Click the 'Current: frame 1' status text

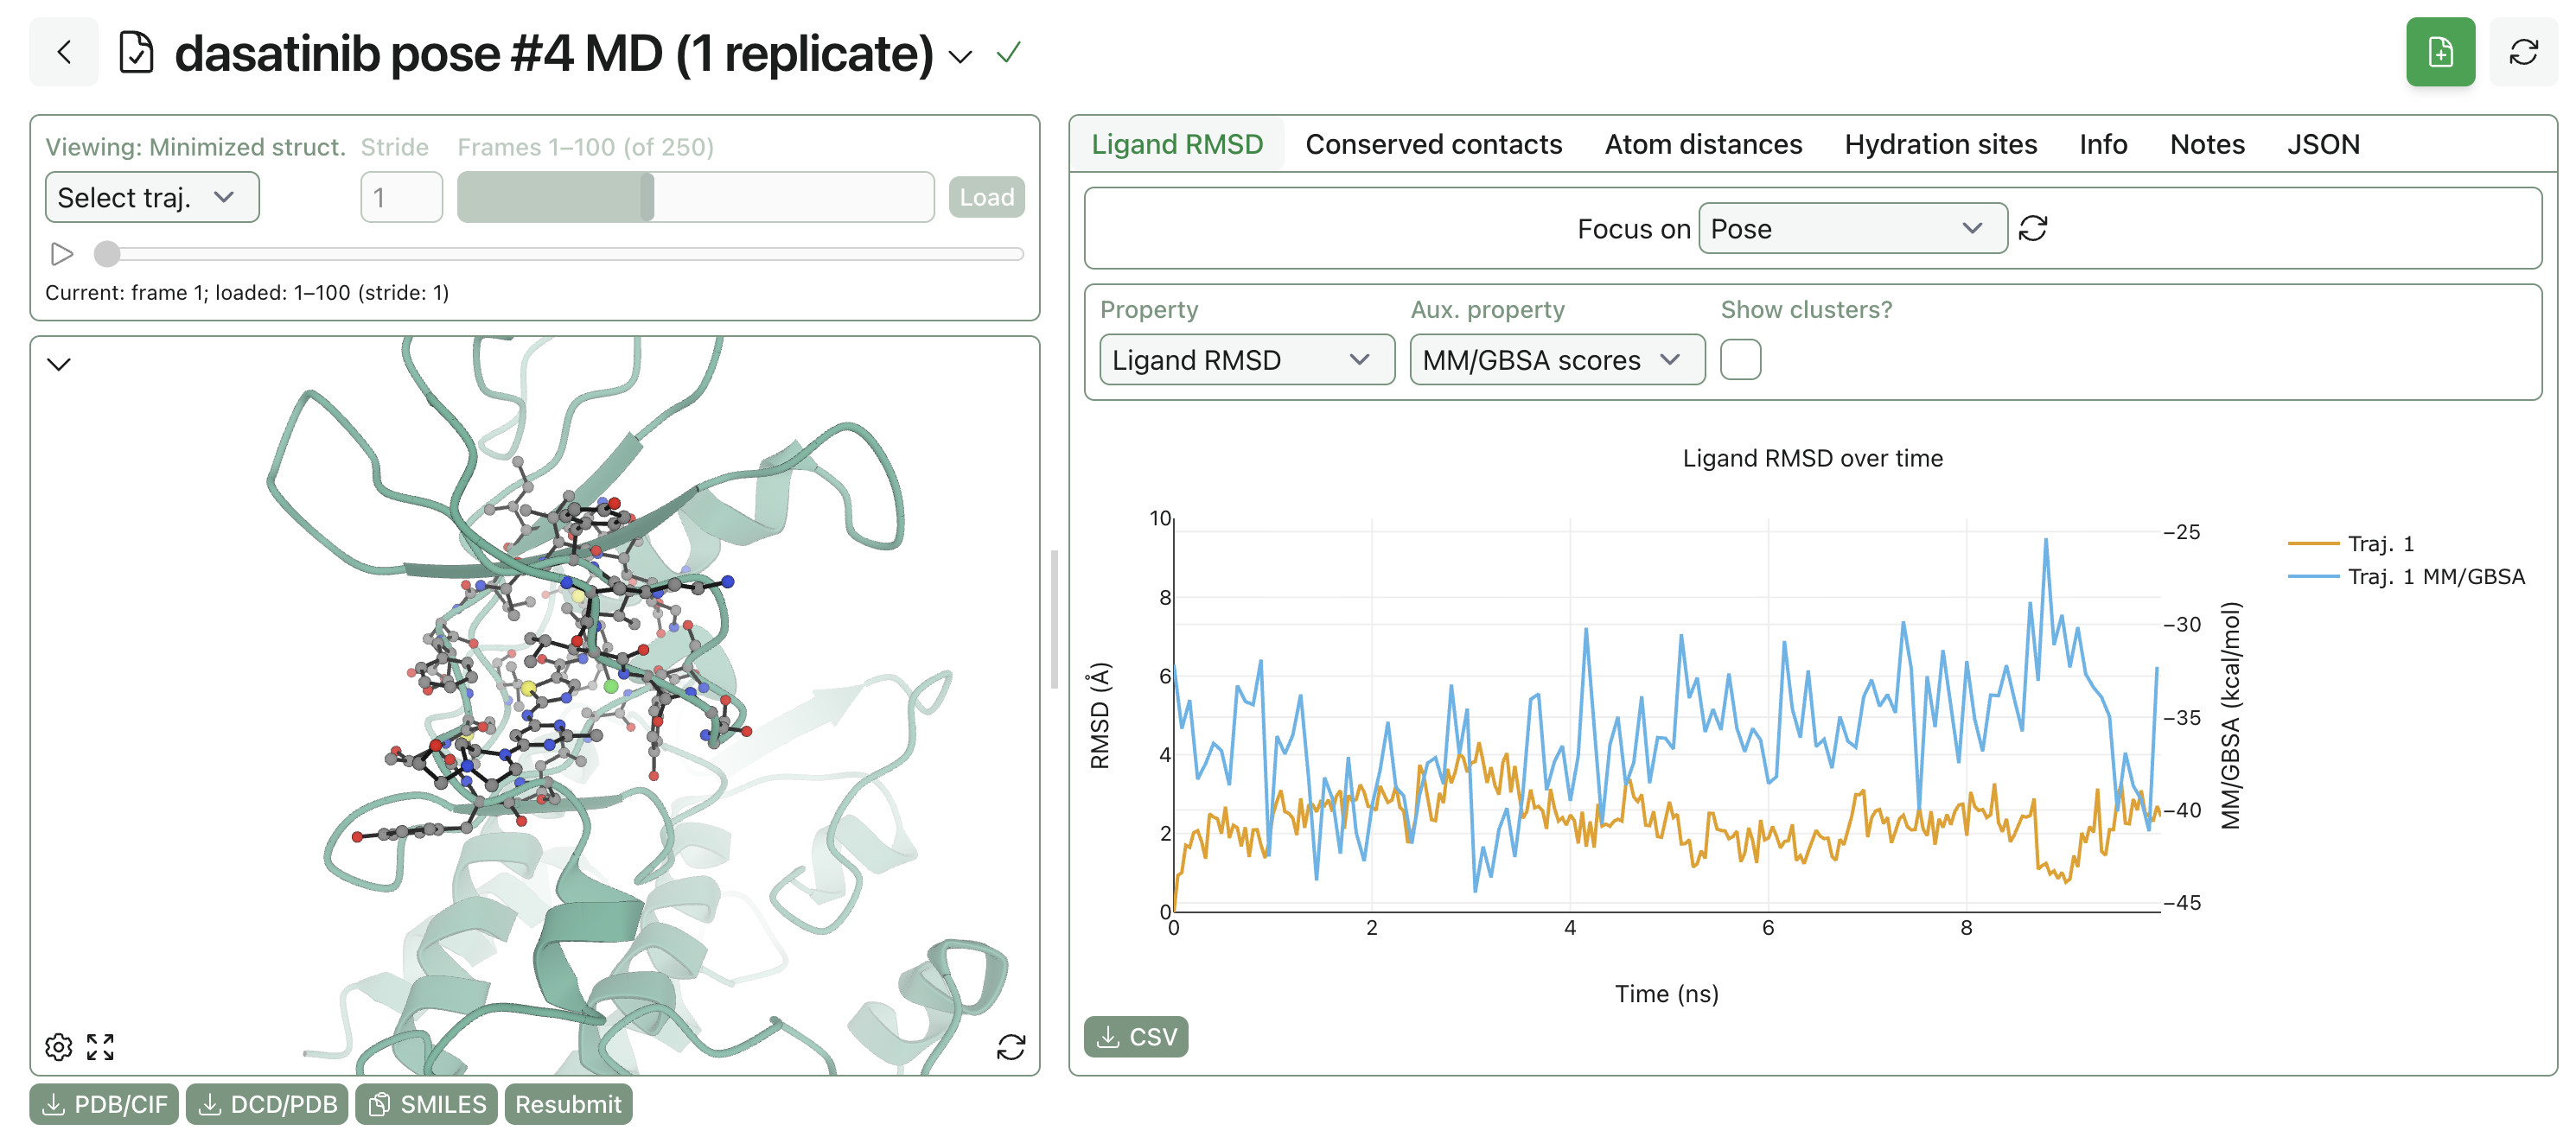click(247, 292)
